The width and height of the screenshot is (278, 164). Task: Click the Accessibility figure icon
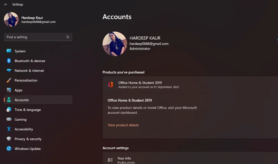(9, 129)
